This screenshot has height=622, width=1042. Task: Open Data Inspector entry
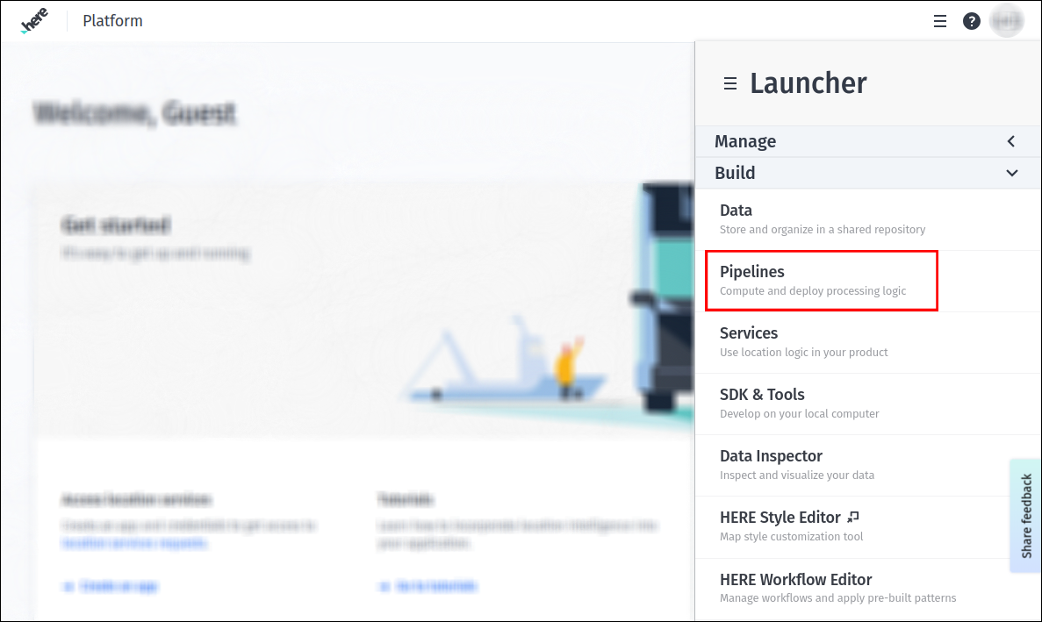(868, 465)
